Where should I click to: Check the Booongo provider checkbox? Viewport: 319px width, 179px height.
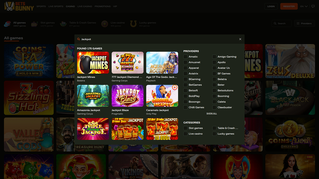185,102
